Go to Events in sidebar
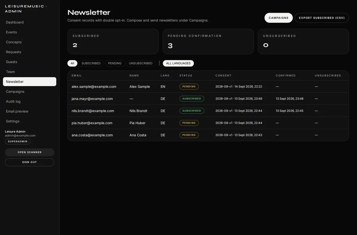This screenshot has width=357, height=235. pos(29,32)
